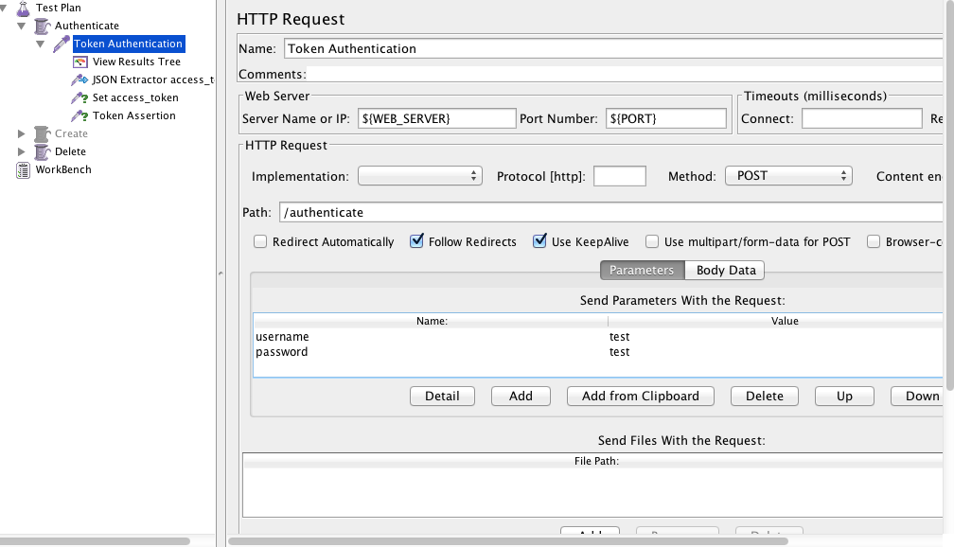
Task: Click the tree panel horizontal scrollbar
Action: (95, 541)
